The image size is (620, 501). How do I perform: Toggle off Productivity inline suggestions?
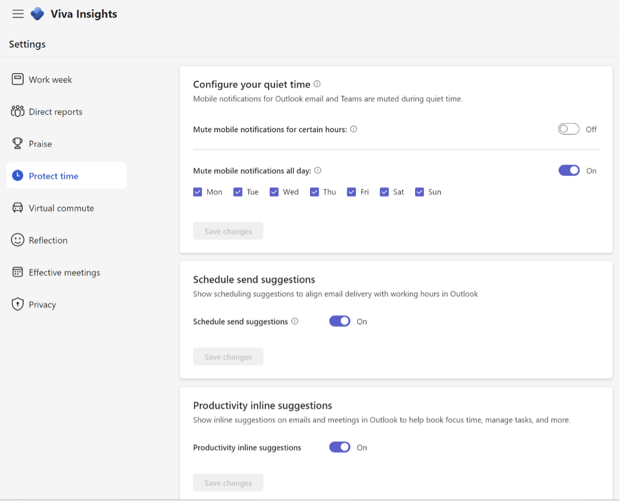coord(340,447)
